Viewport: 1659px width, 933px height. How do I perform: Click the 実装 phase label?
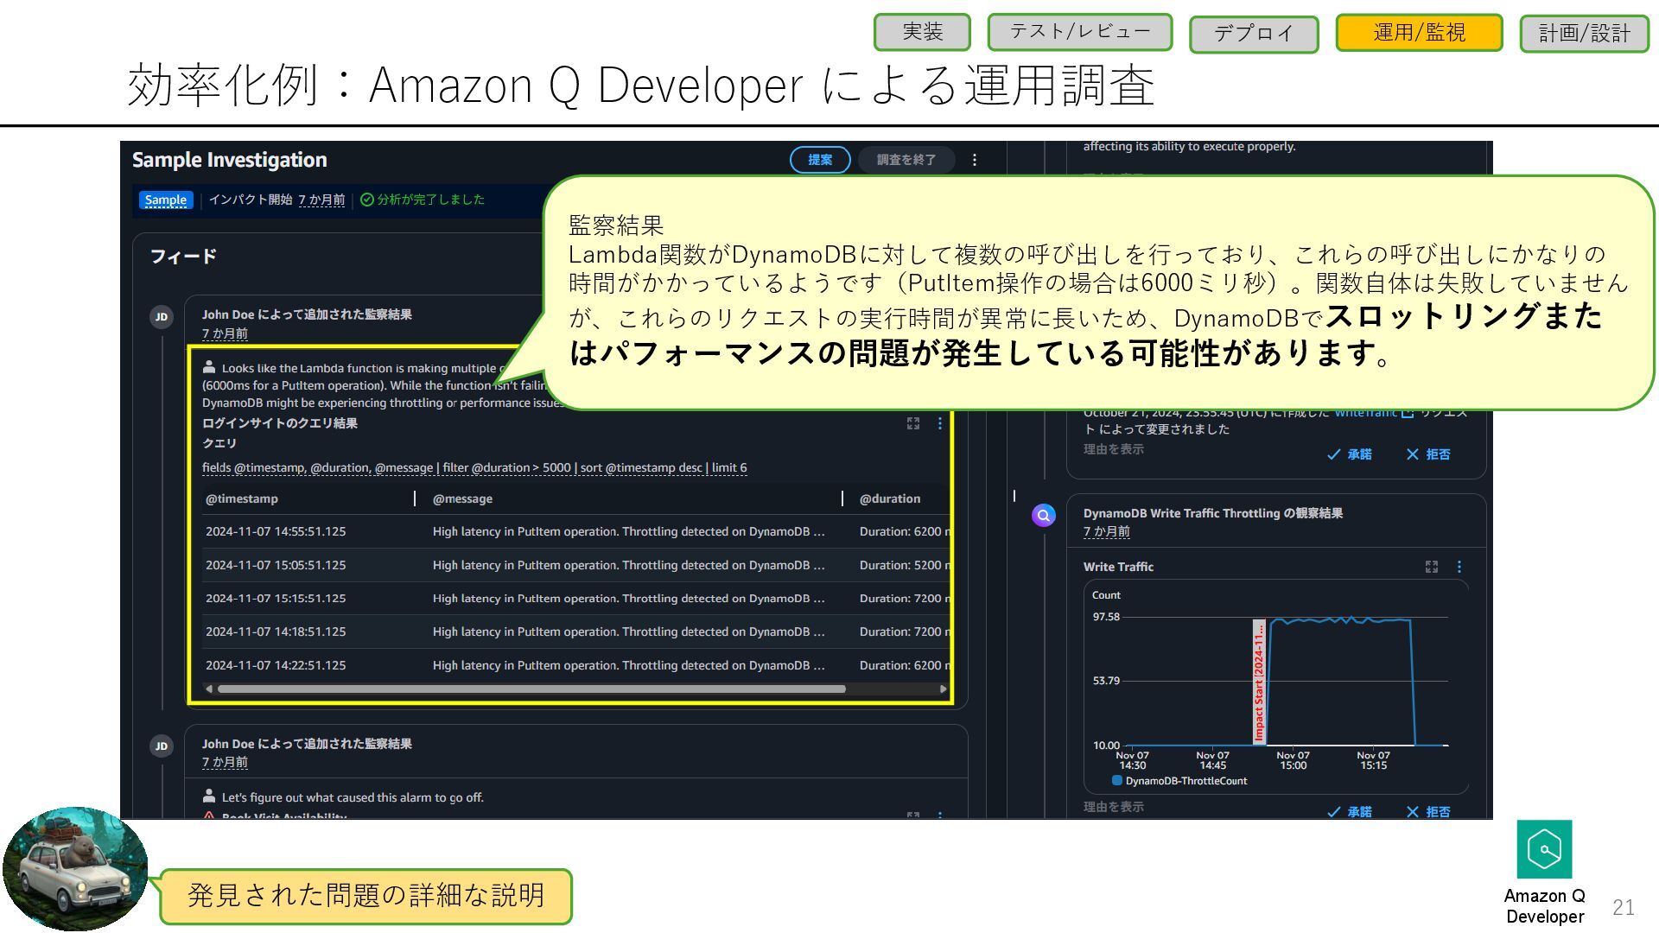pyautogui.click(x=923, y=32)
